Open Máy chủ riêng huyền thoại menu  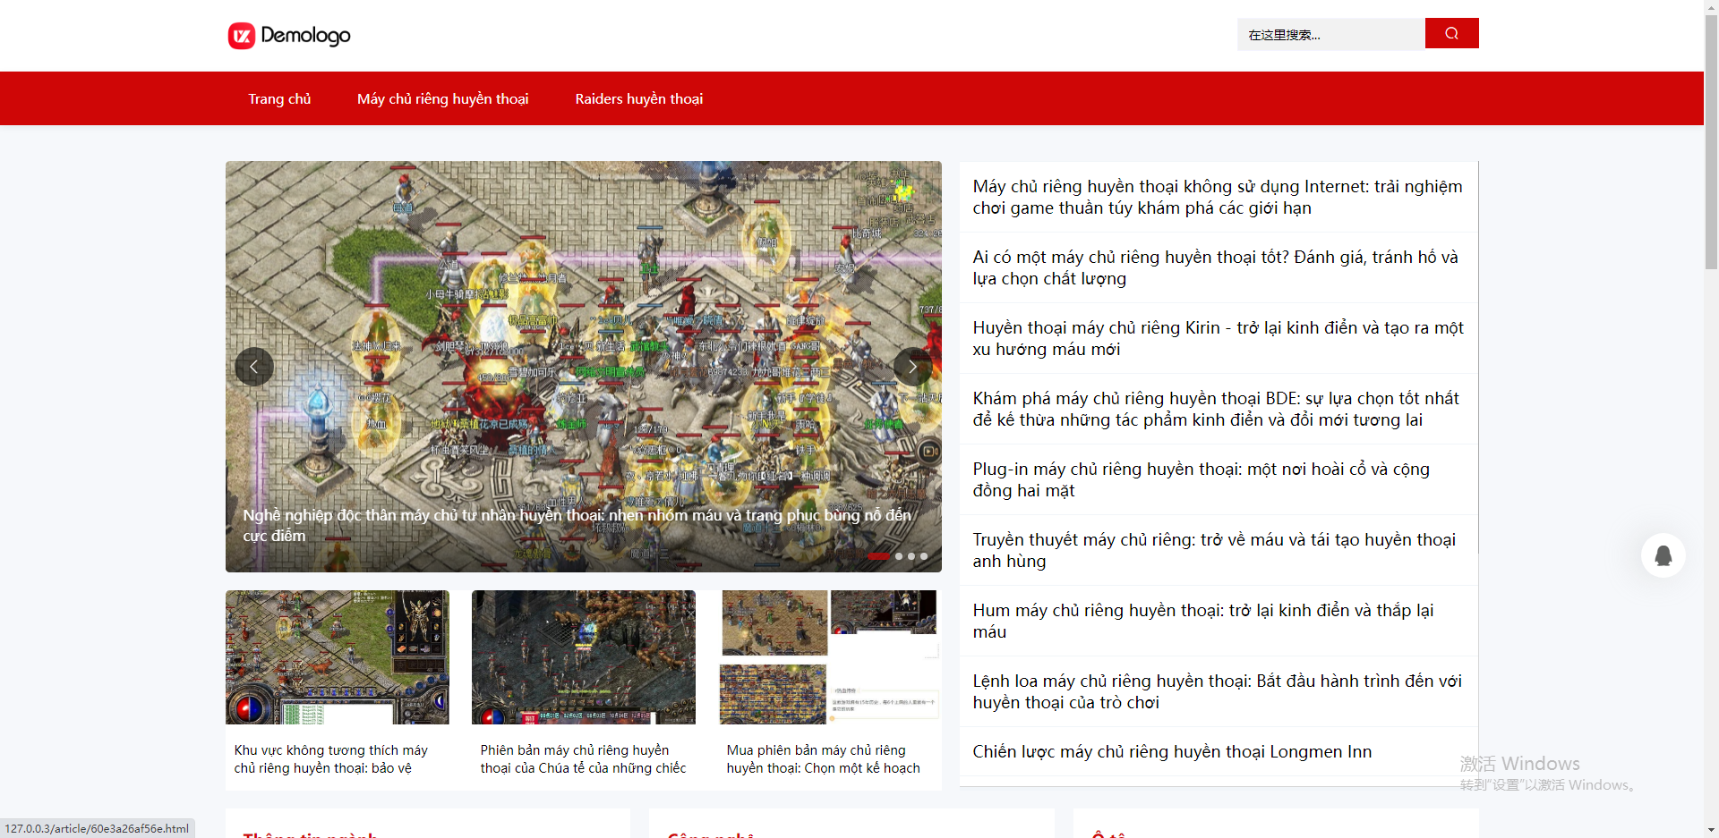[x=442, y=99]
